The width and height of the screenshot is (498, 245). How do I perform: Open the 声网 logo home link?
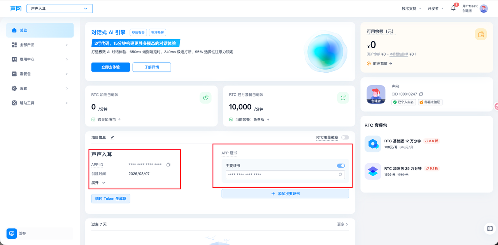[x=16, y=9]
